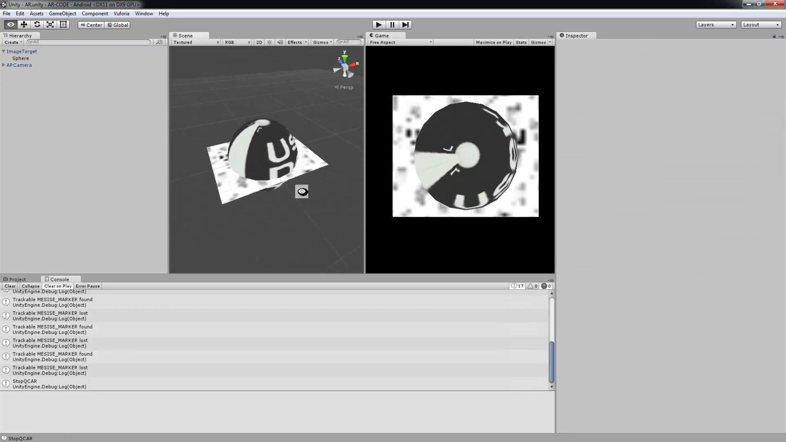Step forward one frame
Screen dimensions: 786x442
coord(405,25)
